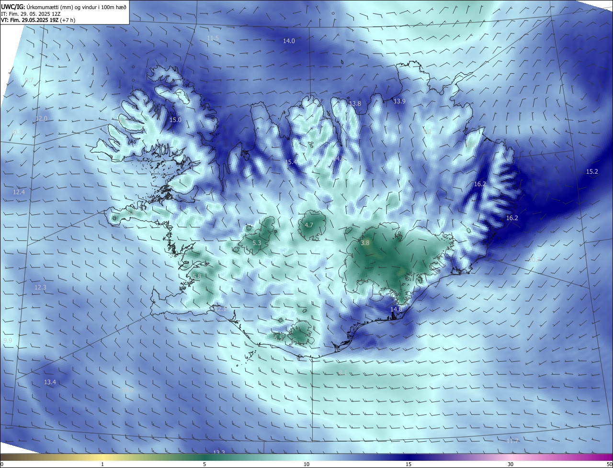Click the 13.8 value label
Image resolution: width=613 pixels, height=468 pixels.
pyautogui.click(x=355, y=104)
